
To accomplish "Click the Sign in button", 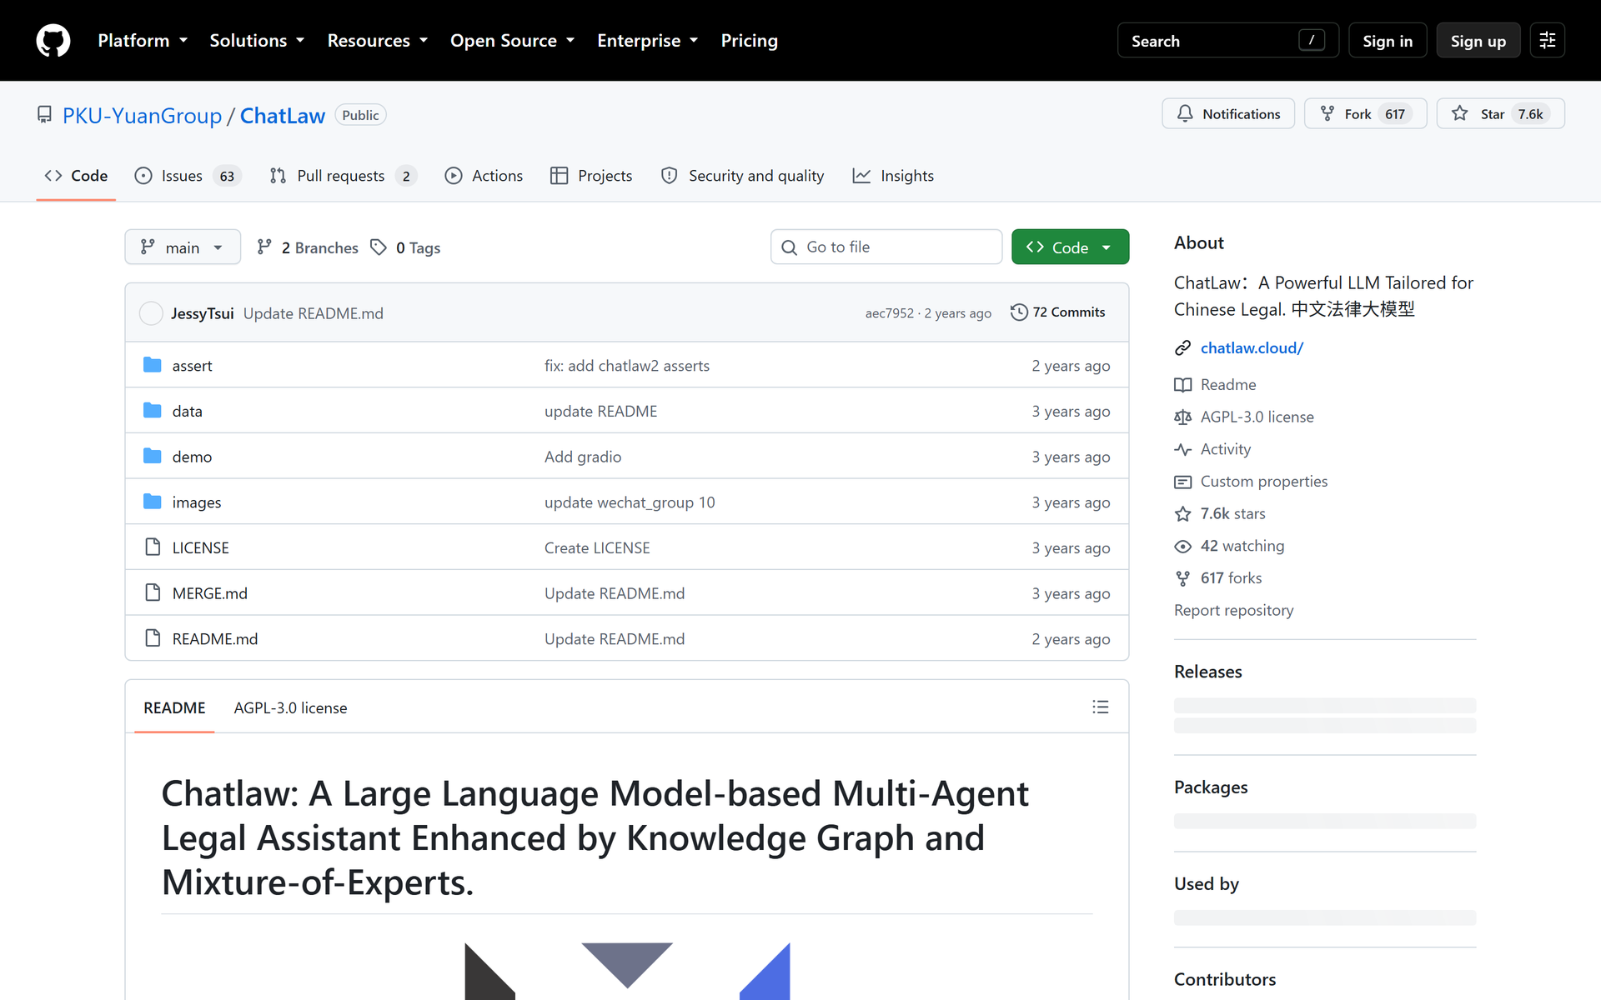I will [1388, 40].
